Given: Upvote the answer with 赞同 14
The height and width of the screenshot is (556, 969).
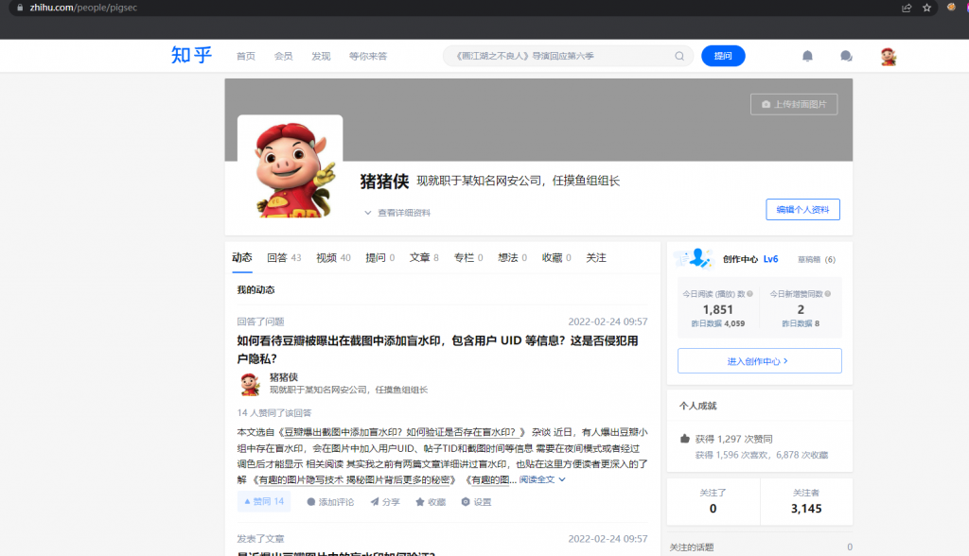Looking at the screenshot, I should [264, 502].
